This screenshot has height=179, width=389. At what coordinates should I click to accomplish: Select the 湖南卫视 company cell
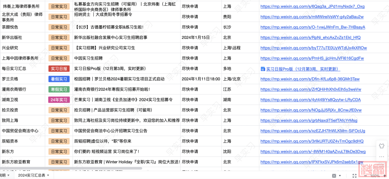click(22, 100)
